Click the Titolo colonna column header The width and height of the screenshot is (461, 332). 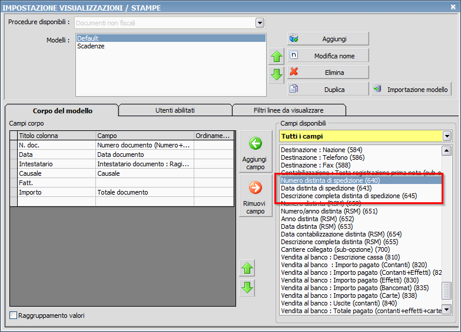[57, 136]
